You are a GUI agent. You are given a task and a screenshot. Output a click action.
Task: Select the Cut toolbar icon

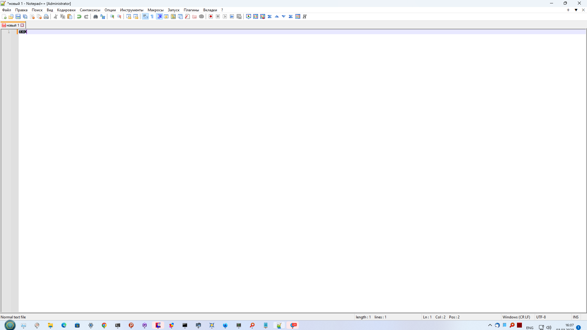point(55,16)
